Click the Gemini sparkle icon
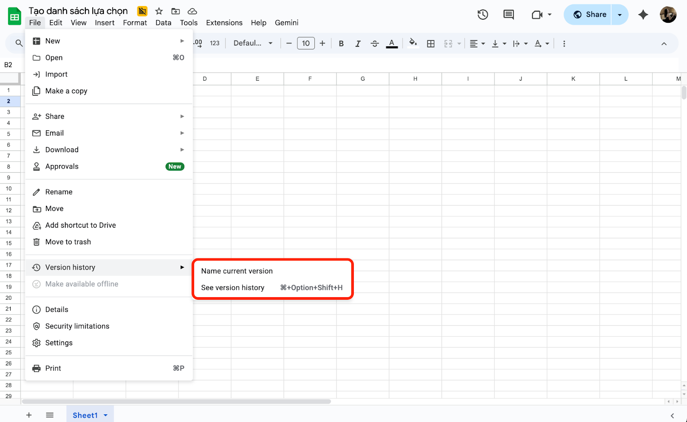The image size is (687, 422). (643, 15)
